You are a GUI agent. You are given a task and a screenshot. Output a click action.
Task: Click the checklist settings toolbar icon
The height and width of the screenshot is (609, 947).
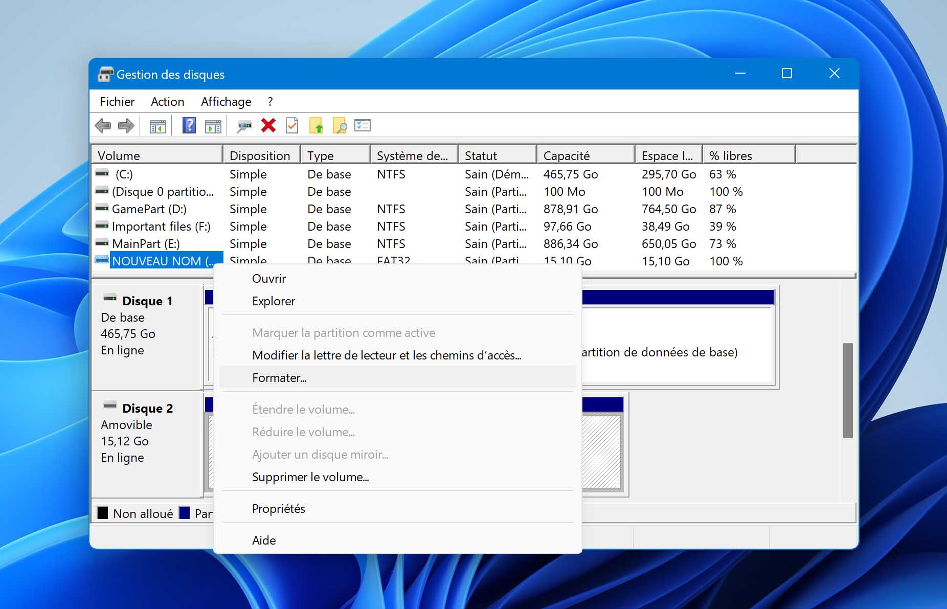tap(363, 125)
